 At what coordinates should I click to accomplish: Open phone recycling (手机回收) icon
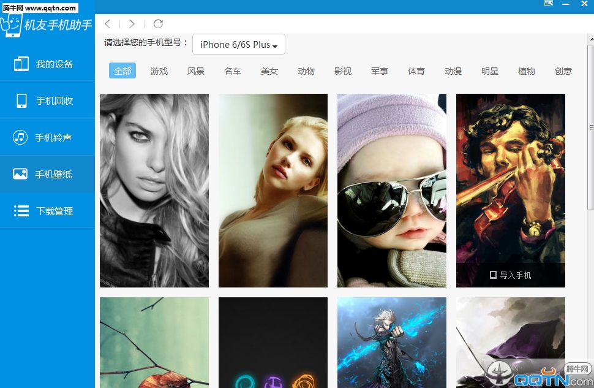[21, 101]
